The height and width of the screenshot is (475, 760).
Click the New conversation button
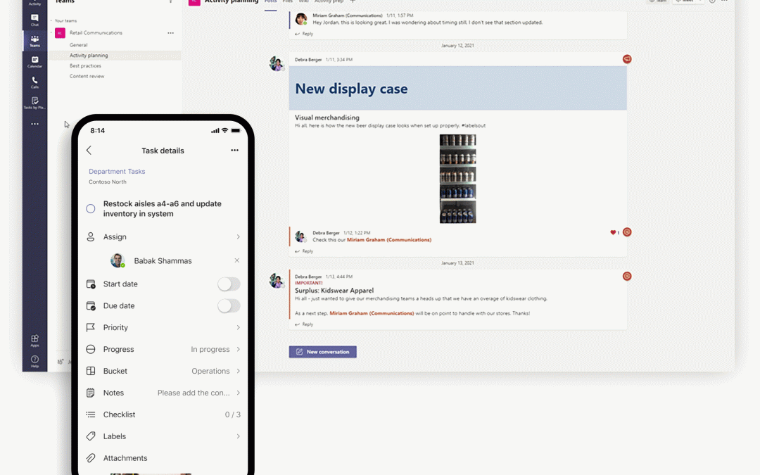(x=322, y=352)
